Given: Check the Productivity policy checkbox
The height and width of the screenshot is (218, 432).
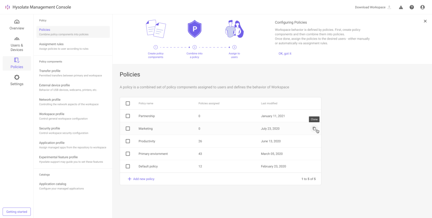Looking at the screenshot, I should click(x=128, y=141).
